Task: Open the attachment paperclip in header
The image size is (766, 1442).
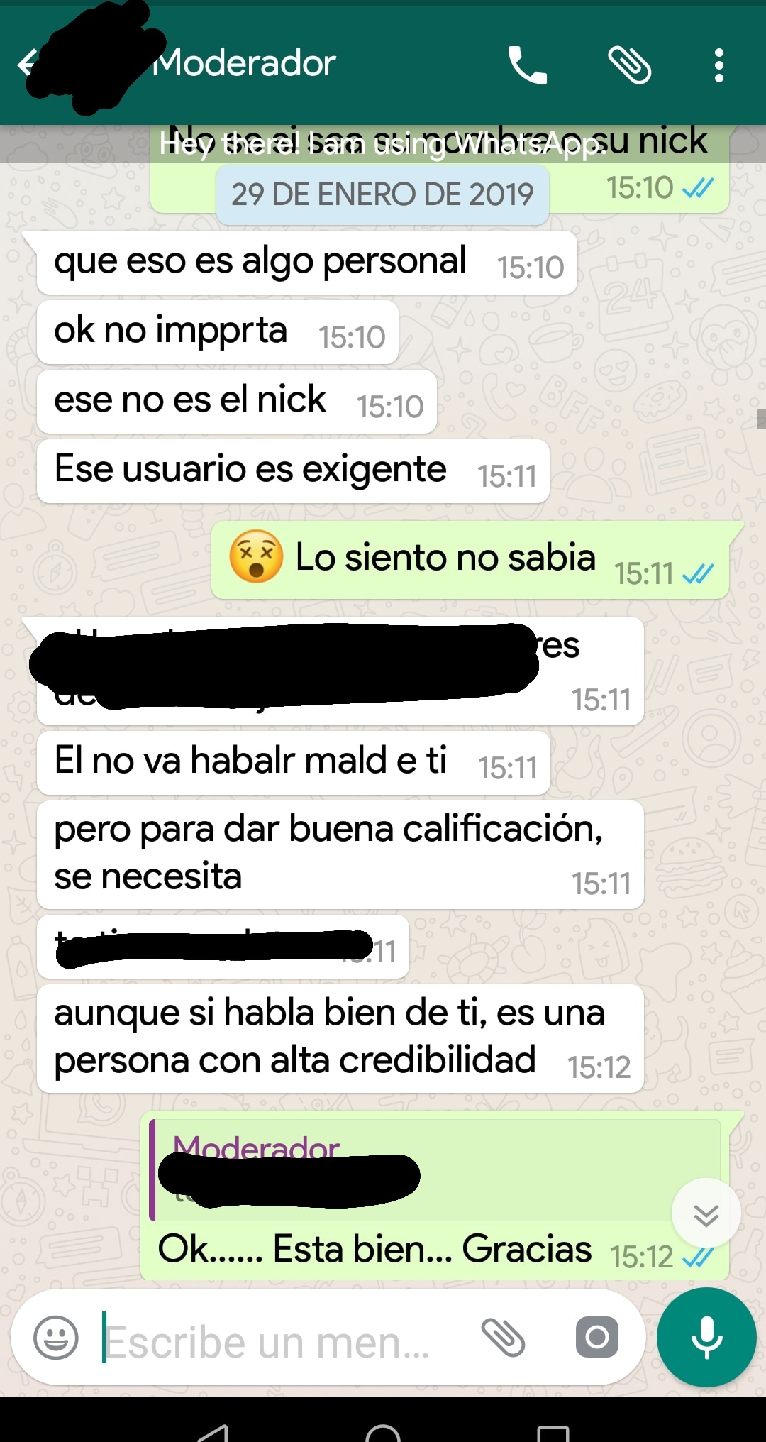Action: [x=630, y=65]
